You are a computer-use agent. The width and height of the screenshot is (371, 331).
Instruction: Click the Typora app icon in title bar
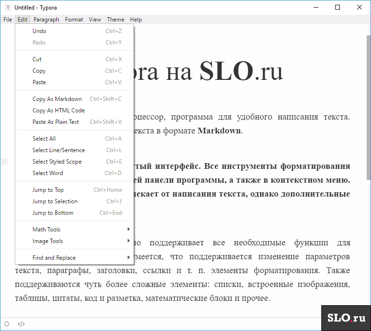coord(8,8)
